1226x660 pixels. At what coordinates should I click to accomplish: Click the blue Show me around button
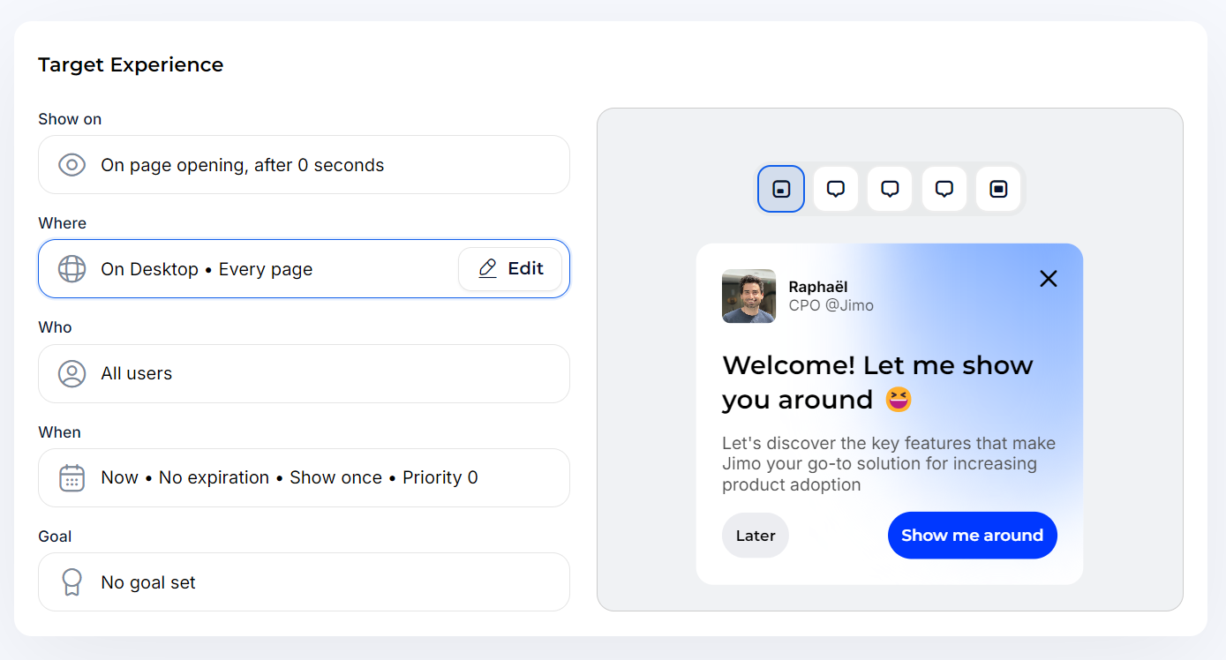(x=972, y=536)
